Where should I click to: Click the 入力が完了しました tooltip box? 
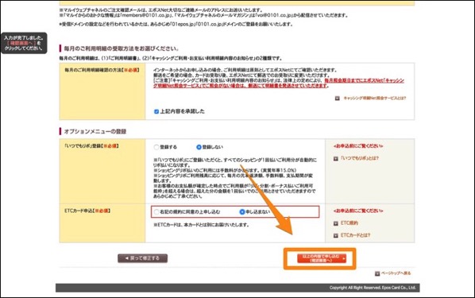click(x=24, y=43)
